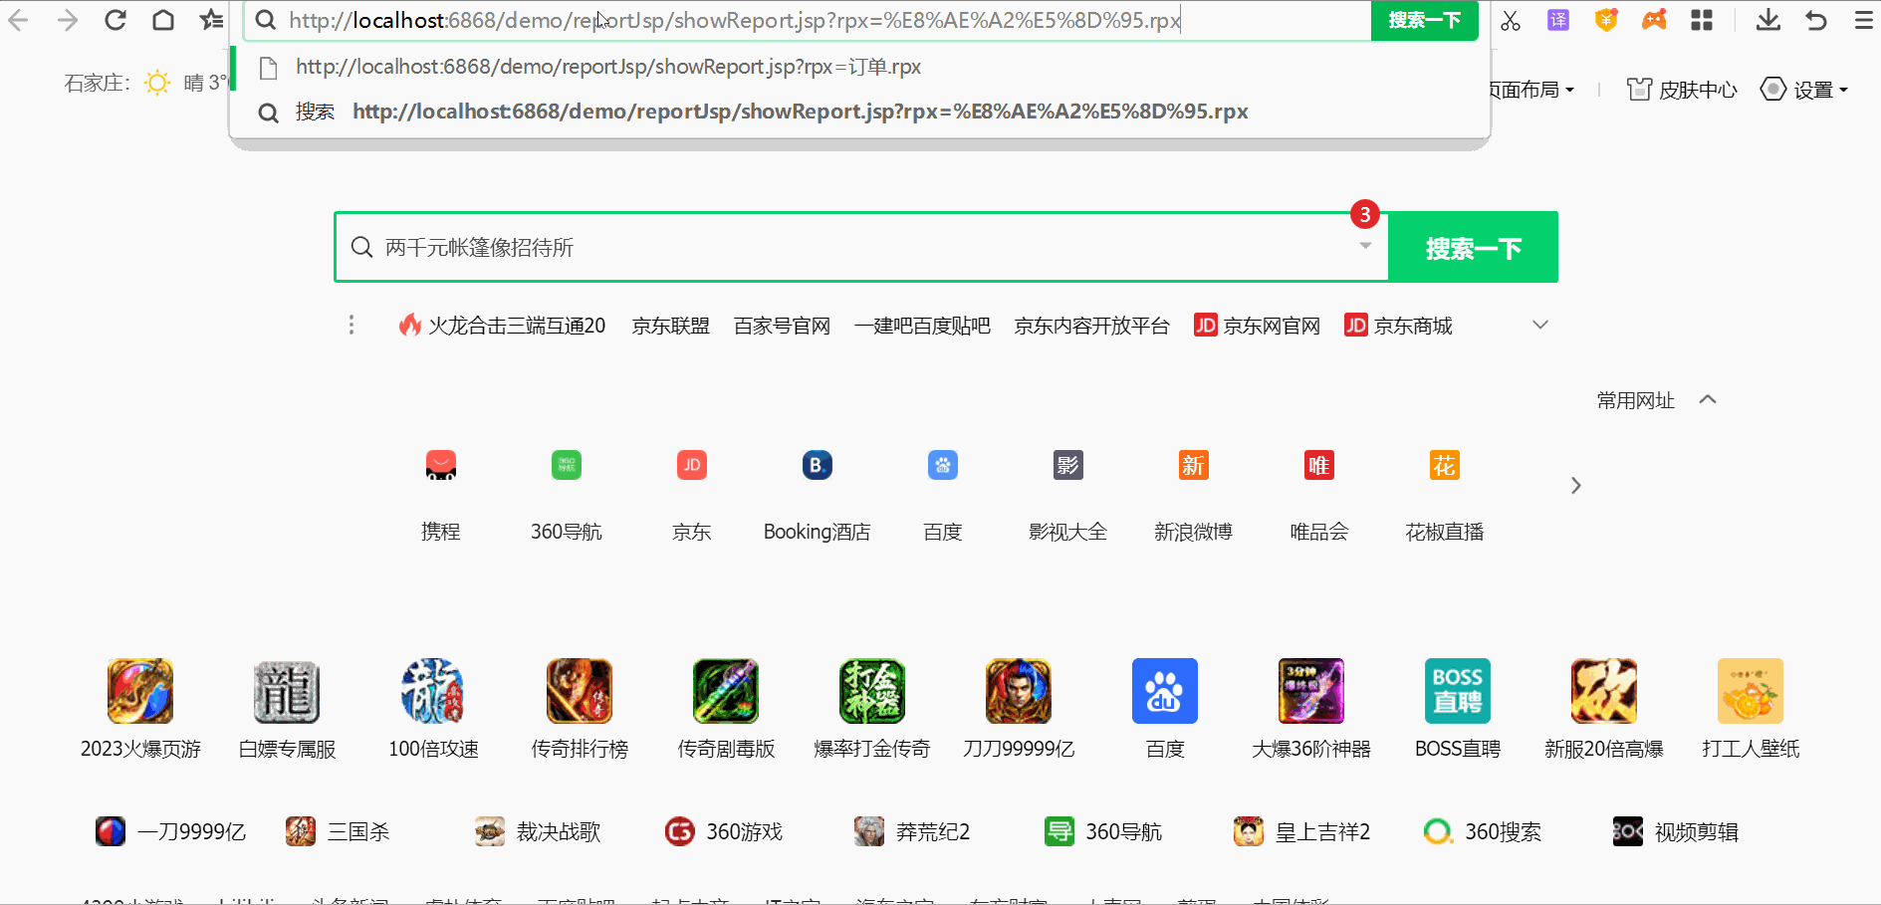The image size is (1881, 905).
Task: Open the orange game controller extension icon
Action: (1654, 20)
